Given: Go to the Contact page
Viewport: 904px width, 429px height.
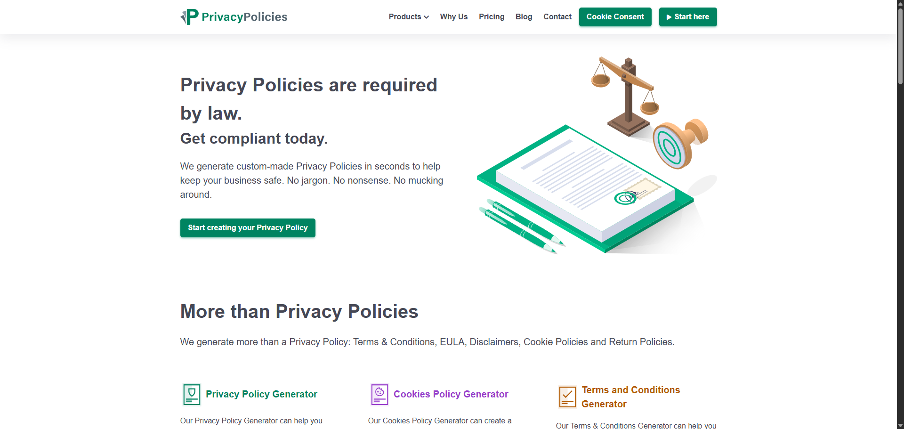Looking at the screenshot, I should [x=557, y=16].
